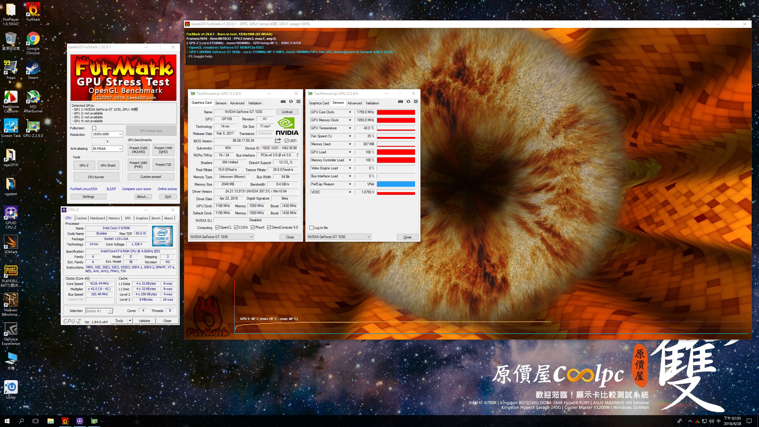Expand Fan Speed (%) sensor dropdown
This screenshot has height=427, width=759.
click(350, 136)
